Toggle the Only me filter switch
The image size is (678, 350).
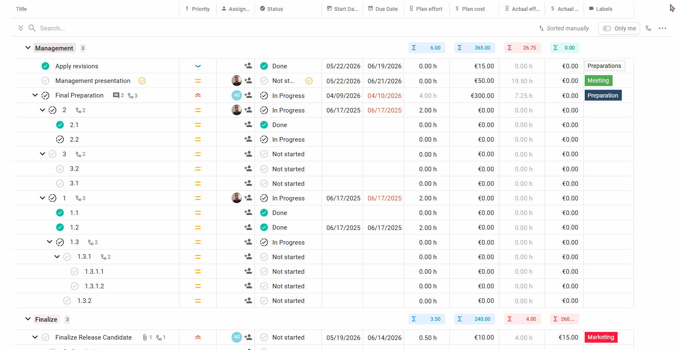pyautogui.click(x=607, y=28)
